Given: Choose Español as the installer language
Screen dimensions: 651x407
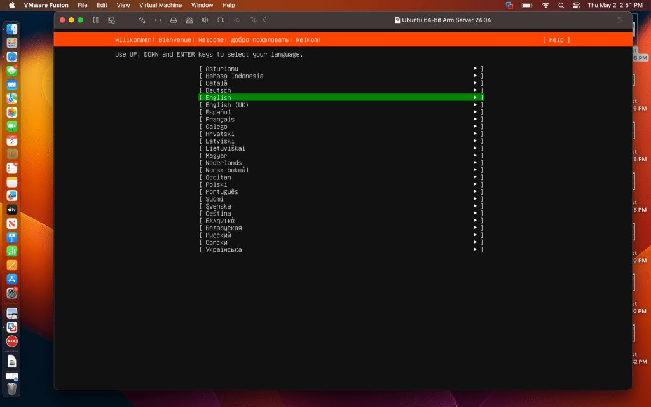Looking at the screenshot, I should [x=218, y=113].
